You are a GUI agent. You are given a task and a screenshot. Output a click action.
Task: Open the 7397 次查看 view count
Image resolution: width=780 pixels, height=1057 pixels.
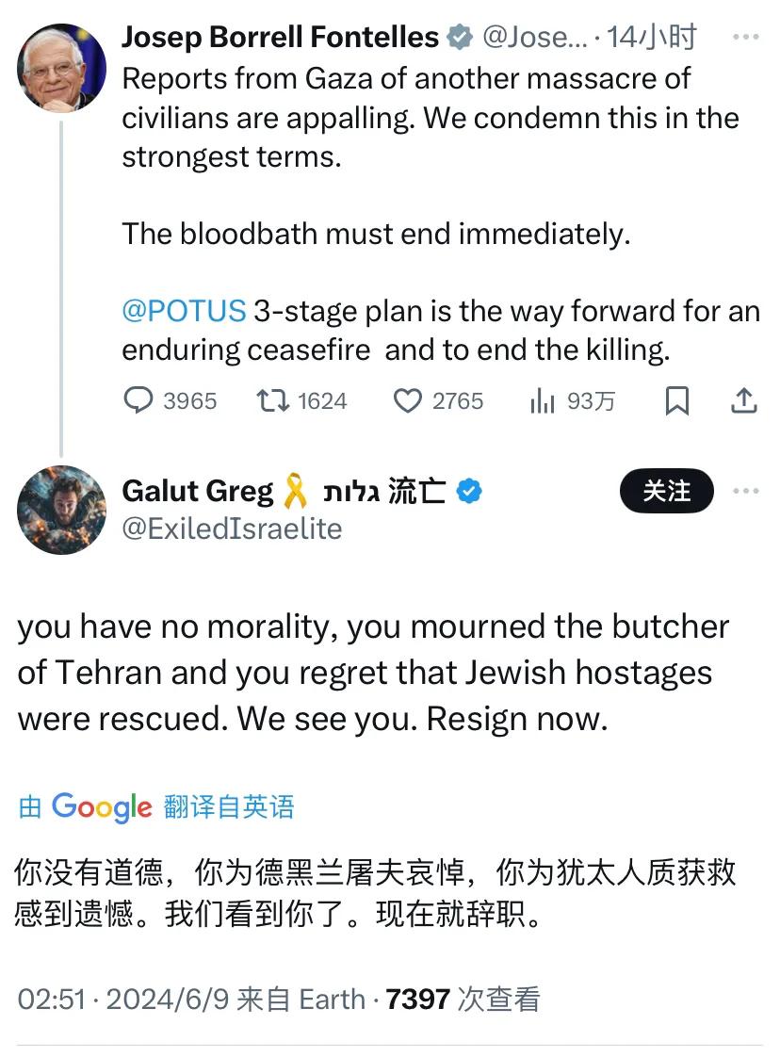pos(463,999)
